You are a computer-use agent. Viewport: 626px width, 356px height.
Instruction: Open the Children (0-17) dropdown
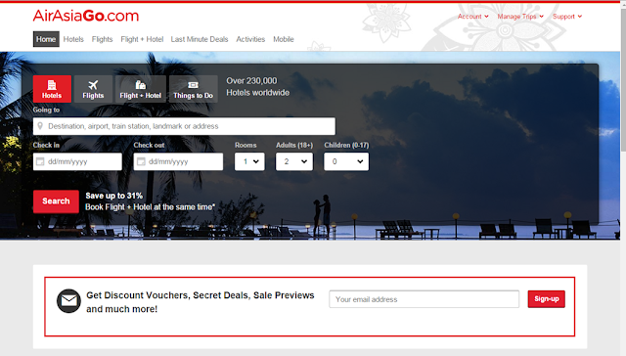[346, 161]
